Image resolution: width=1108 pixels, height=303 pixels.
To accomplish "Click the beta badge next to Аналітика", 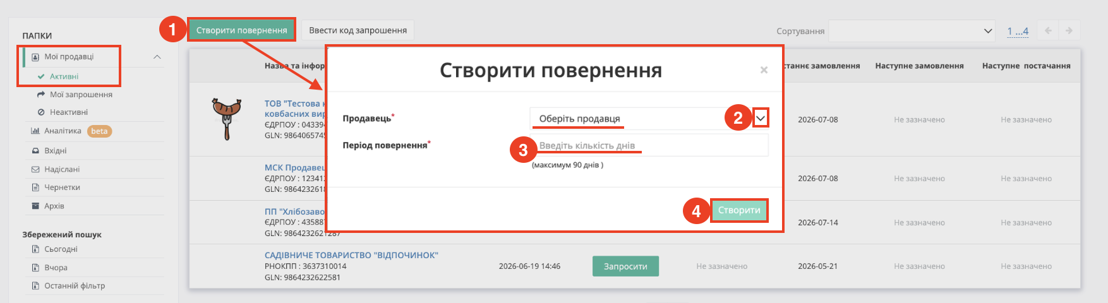I will 99,131.
